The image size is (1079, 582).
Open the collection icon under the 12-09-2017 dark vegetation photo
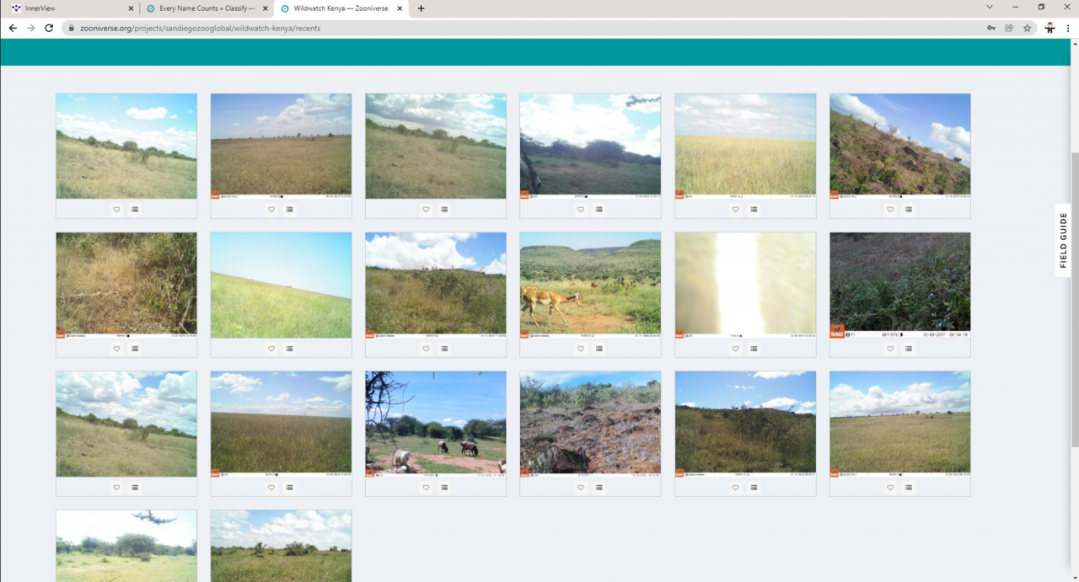pos(909,349)
